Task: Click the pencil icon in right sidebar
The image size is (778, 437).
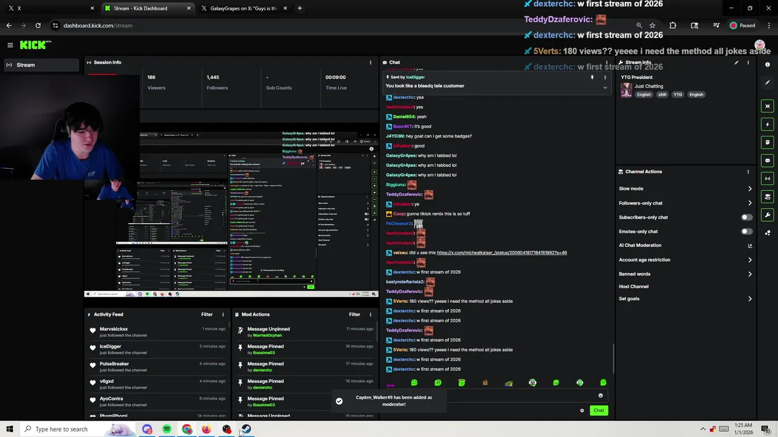Action: [x=768, y=83]
